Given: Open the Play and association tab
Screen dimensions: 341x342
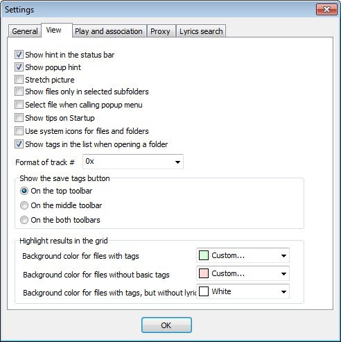Looking at the screenshot, I should (x=109, y=31).
